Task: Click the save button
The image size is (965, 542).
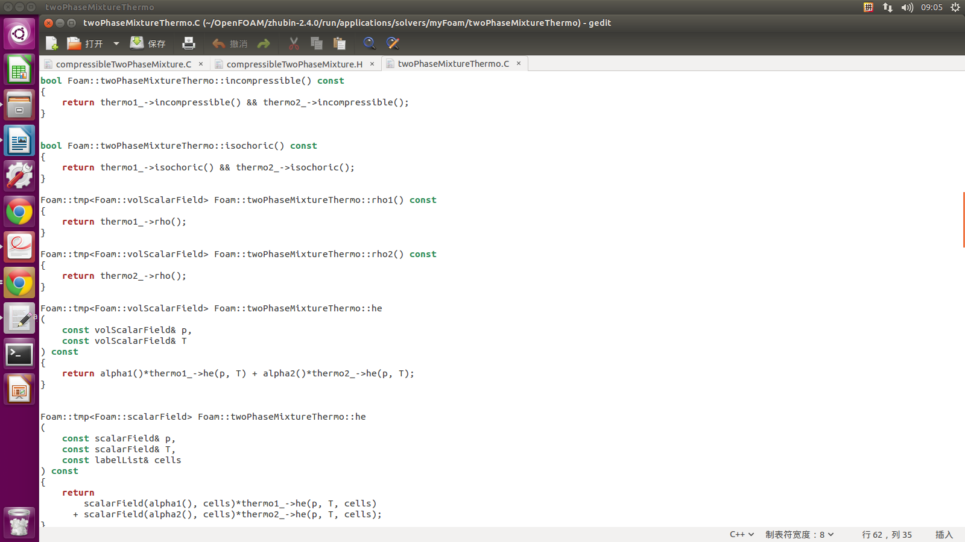Action: 148,43
